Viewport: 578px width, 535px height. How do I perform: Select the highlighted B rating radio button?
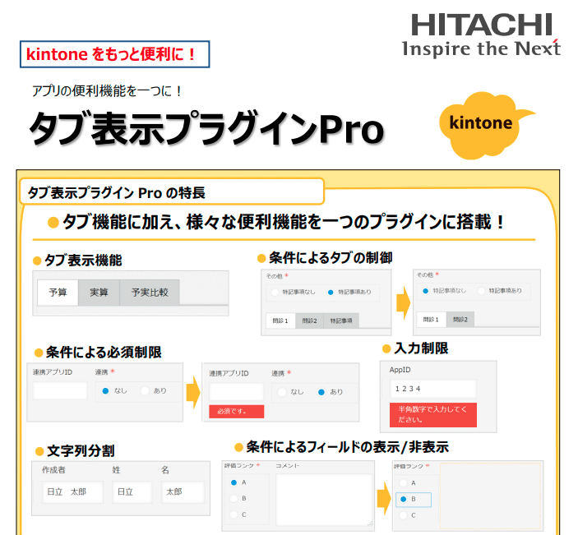pos(401,499)
